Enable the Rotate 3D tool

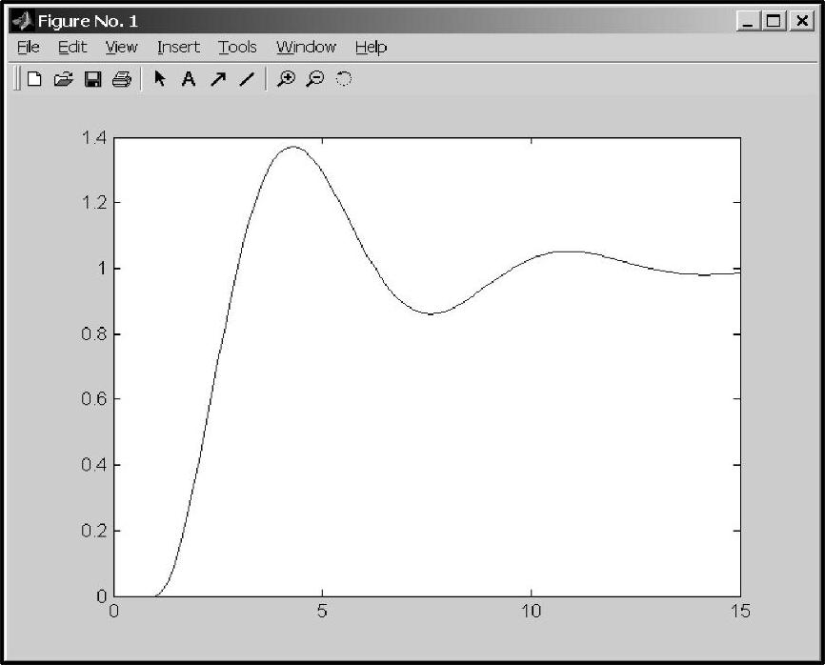coord(344,79)
